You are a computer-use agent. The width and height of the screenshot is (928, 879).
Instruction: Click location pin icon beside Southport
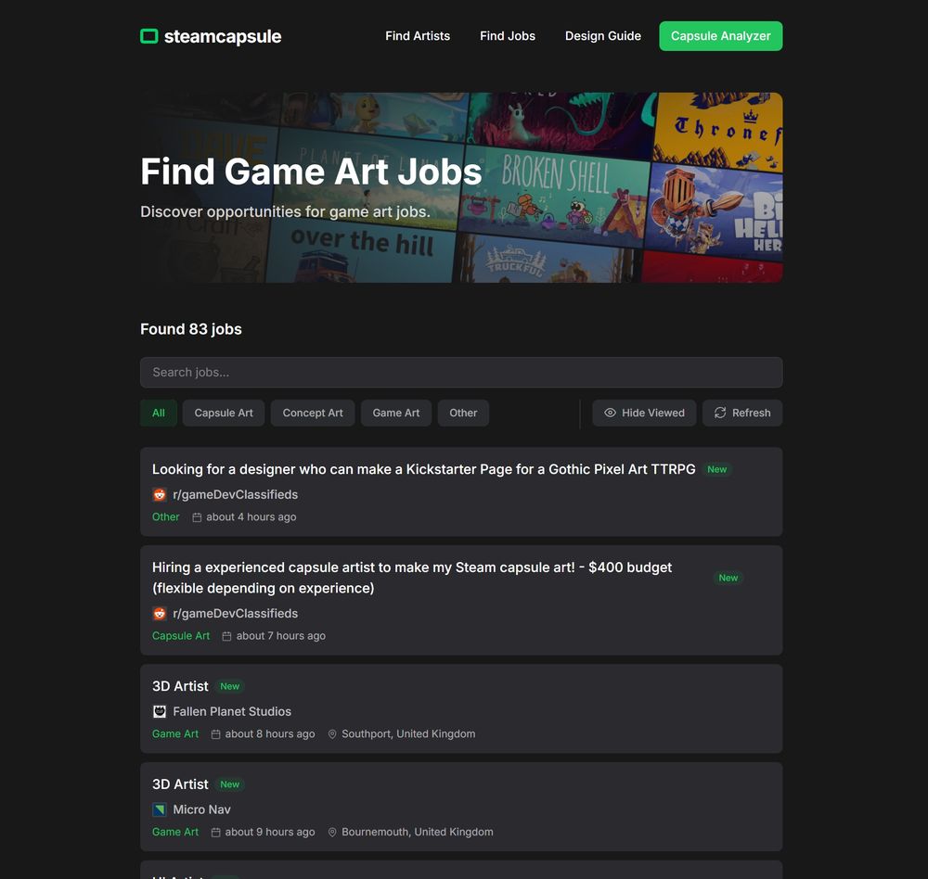[332, 734]
